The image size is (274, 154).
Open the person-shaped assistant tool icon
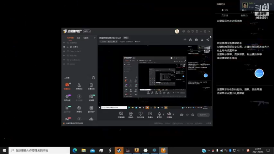click(79, 87)
